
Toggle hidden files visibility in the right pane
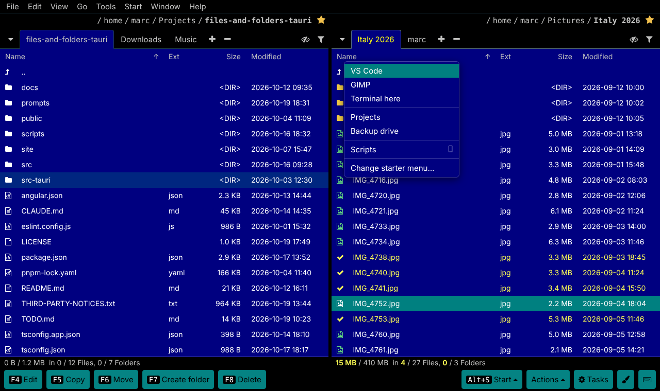(634, 39)
